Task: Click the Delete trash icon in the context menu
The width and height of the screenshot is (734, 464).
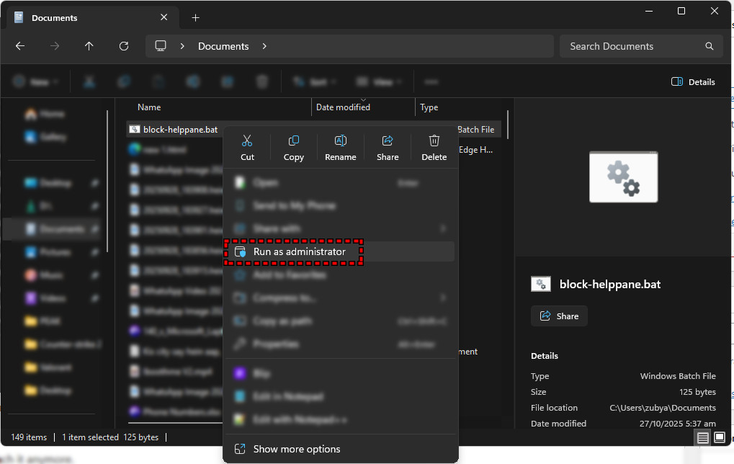Action: [434, 140]
